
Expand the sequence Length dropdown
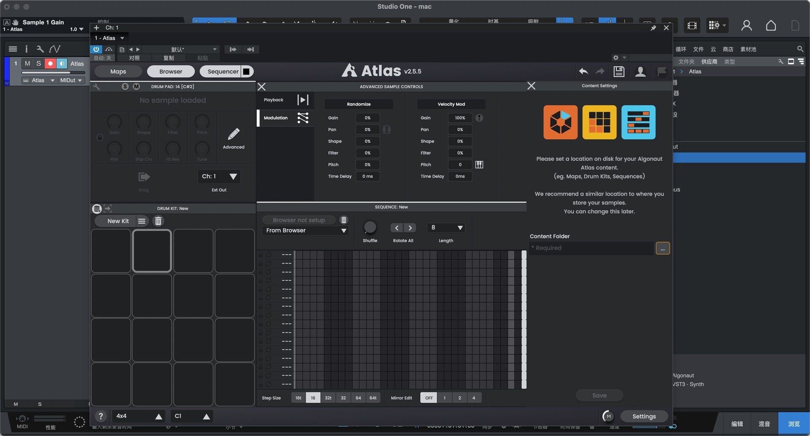tap(446, 228)
